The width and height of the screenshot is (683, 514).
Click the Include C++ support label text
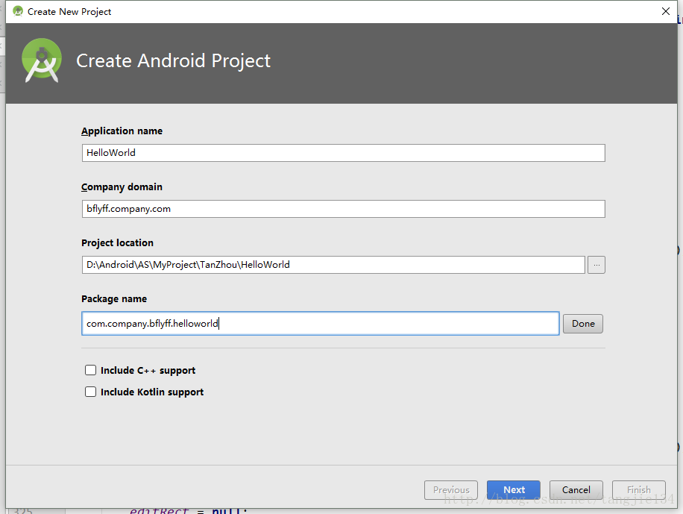[148, 371]
